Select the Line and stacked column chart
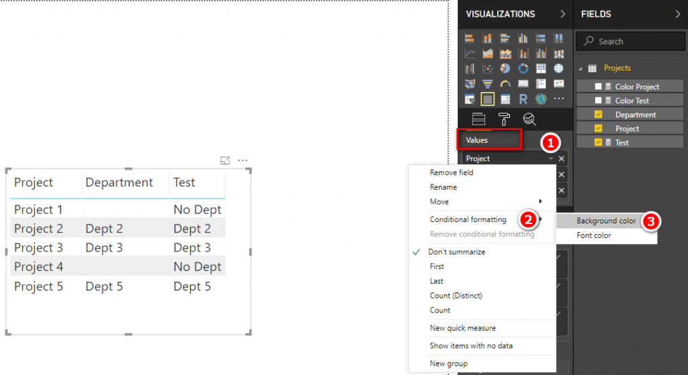Viewport: 688px width, 375px height. pyautogui.click(x=523, y=54)
